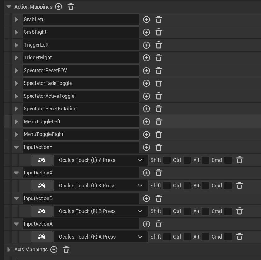This screenshot has width=261, height=260.
Task: Delete the SpectatorResetRotation mapping
Action: [159, 109]
